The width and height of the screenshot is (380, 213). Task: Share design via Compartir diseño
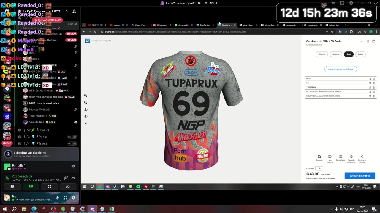[362, 159]
